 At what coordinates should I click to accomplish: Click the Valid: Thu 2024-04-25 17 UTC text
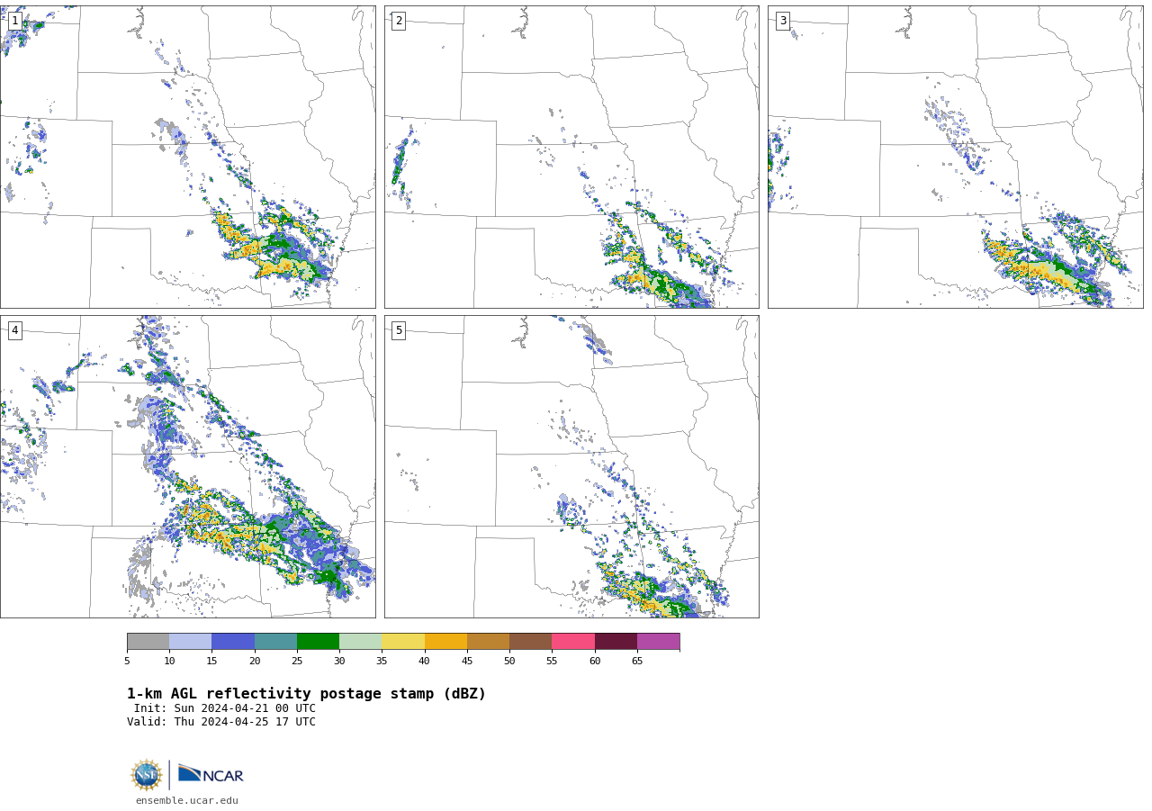(221, 722)
